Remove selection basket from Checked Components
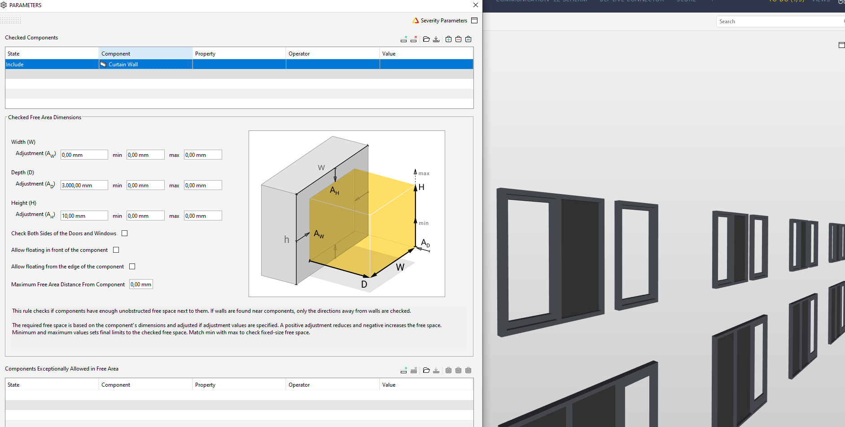Screen dimensions: 845x427 tap(458, 39)
